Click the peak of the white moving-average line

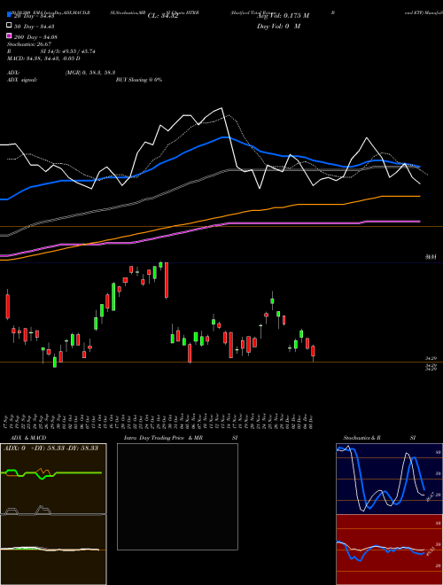221,108
